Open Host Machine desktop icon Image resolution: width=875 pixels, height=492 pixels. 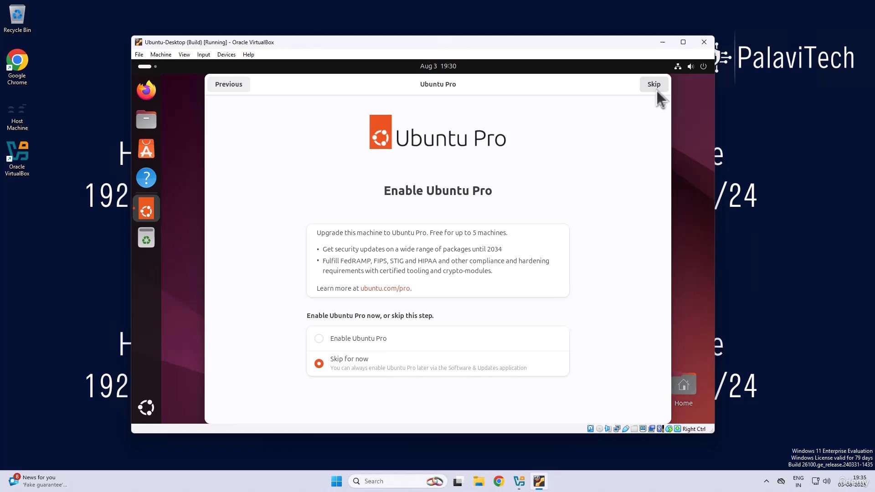[x=17, y=117]
